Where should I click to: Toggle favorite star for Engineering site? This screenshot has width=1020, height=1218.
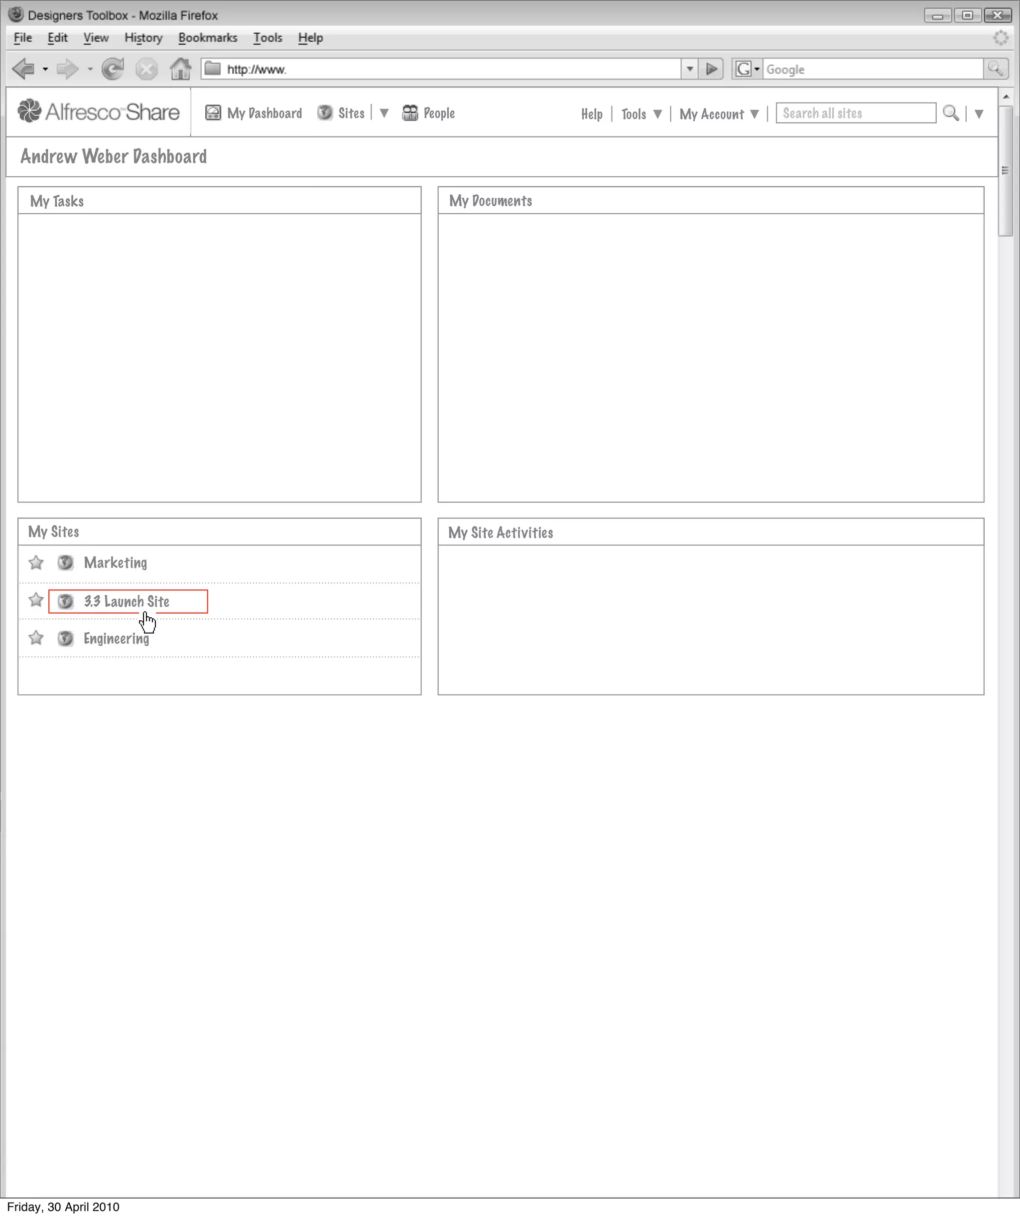pyautogui.click(x=36, y=638)
